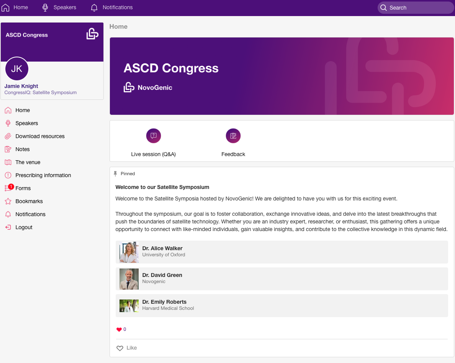The image size is (455, 363).
Task: Click the Dr. Emily Roberts name
Action: pos(164,302)
